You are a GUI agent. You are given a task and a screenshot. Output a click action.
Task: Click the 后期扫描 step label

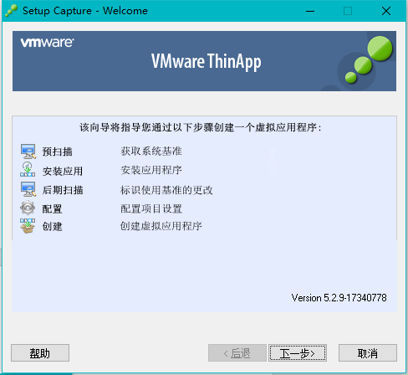(63, 190)
